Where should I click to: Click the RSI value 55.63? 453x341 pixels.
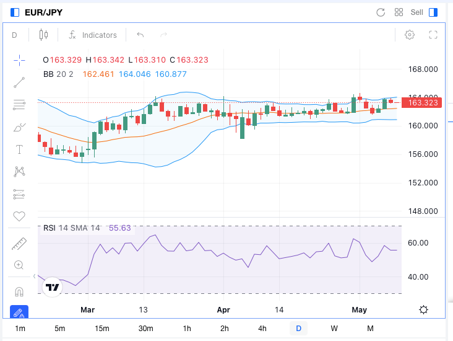pos(120,228)
